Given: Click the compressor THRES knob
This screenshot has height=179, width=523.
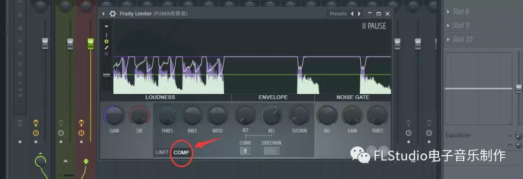Looking at the screenshot, I should pos(168,115).
